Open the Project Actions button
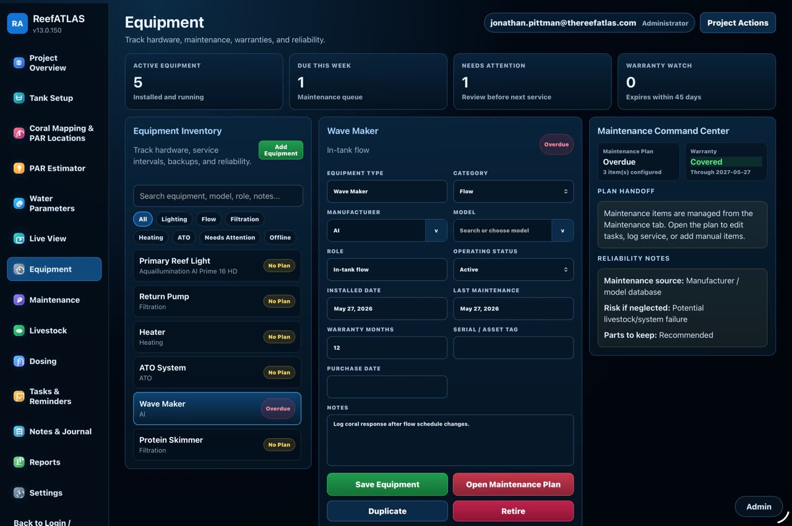Screen dimensions: 792x526 coord(738,22)
